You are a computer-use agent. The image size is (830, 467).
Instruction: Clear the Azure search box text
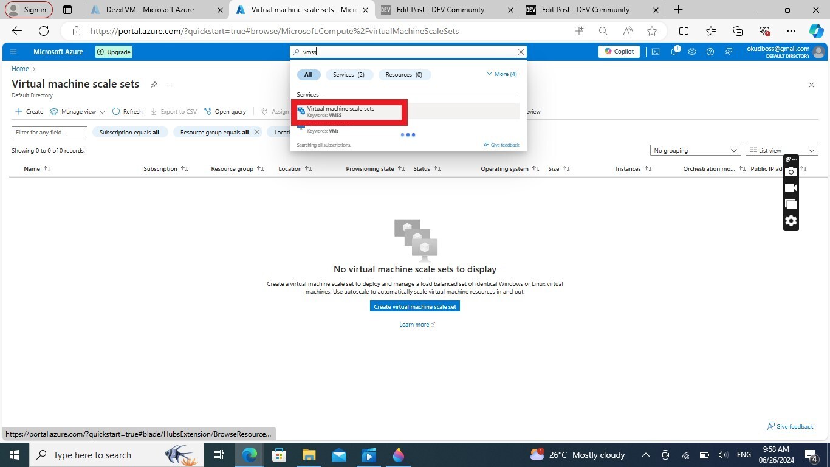pos(521,52)
